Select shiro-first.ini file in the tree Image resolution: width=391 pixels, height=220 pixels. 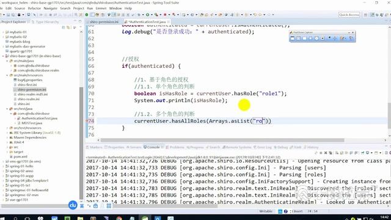tap(25, 85)
